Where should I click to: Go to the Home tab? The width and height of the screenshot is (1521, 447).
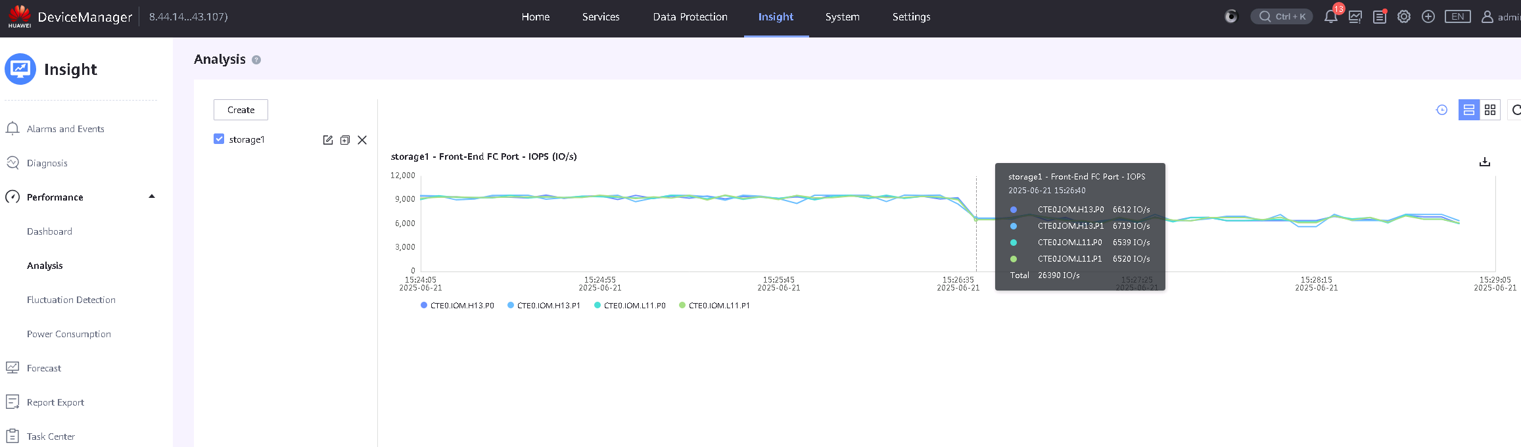pos(536,17)
